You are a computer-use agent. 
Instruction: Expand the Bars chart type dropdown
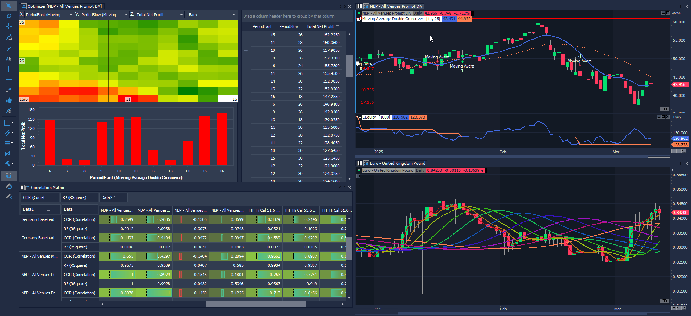[211, 15]
